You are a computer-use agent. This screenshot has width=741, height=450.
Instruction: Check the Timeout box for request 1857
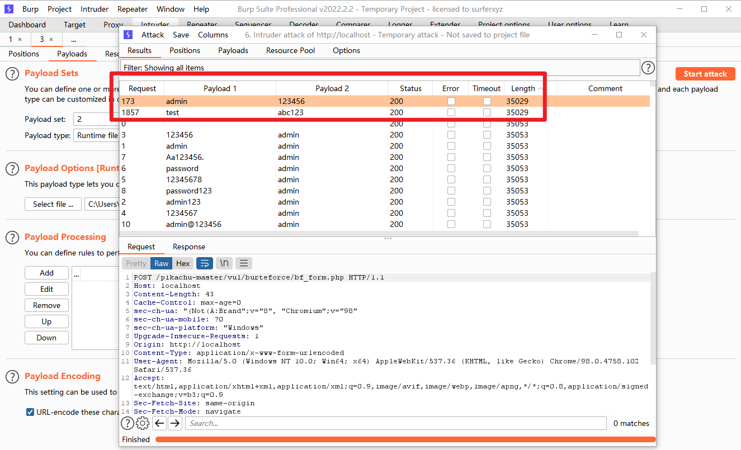487,112
